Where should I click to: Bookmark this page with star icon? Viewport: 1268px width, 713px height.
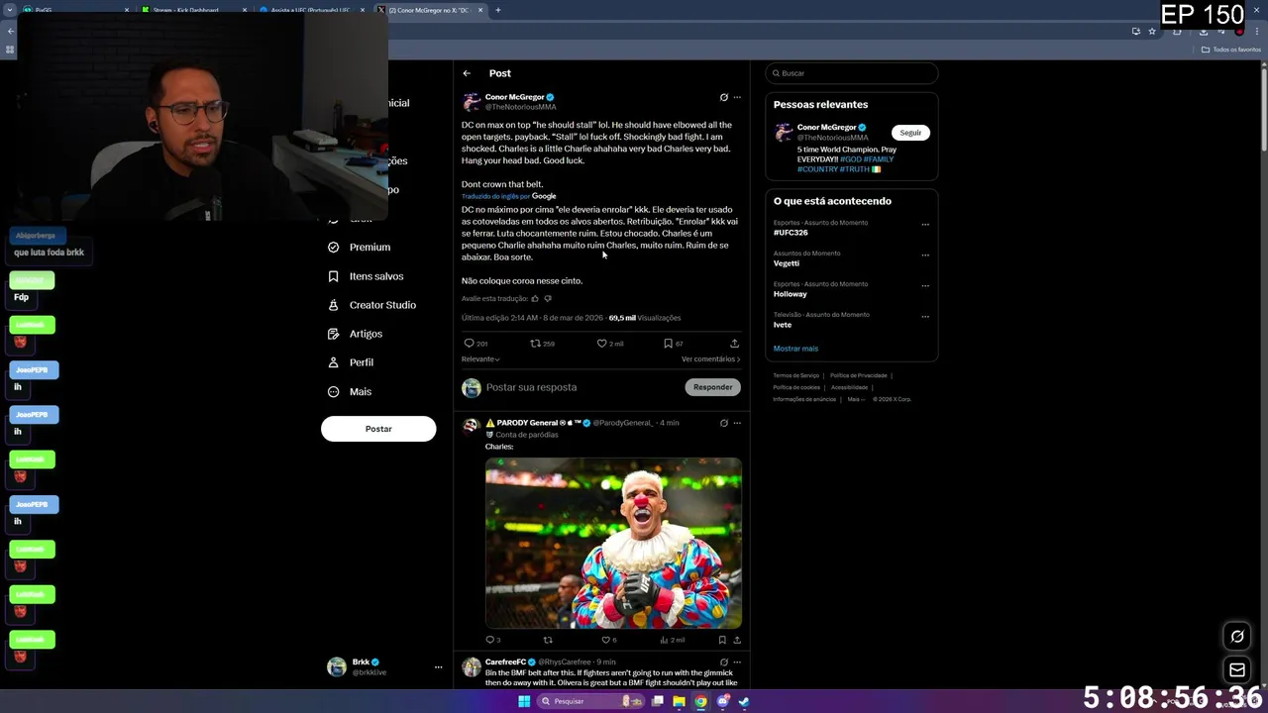point(1152,31)
